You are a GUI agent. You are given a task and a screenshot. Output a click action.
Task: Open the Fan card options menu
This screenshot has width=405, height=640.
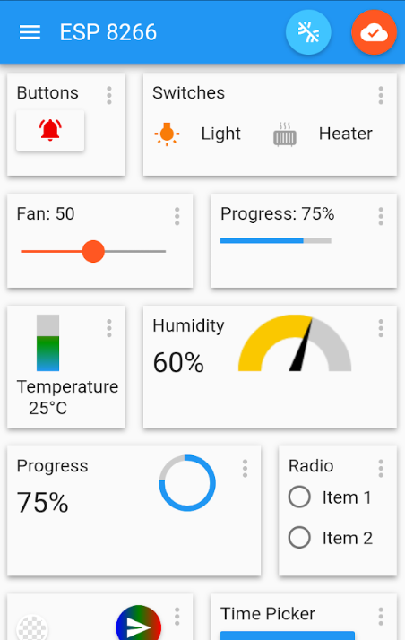pyautogui.click(x=177, y=216)
